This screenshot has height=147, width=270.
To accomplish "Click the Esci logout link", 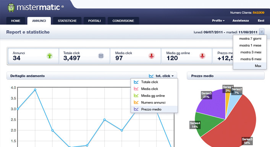I will [261, 21].
